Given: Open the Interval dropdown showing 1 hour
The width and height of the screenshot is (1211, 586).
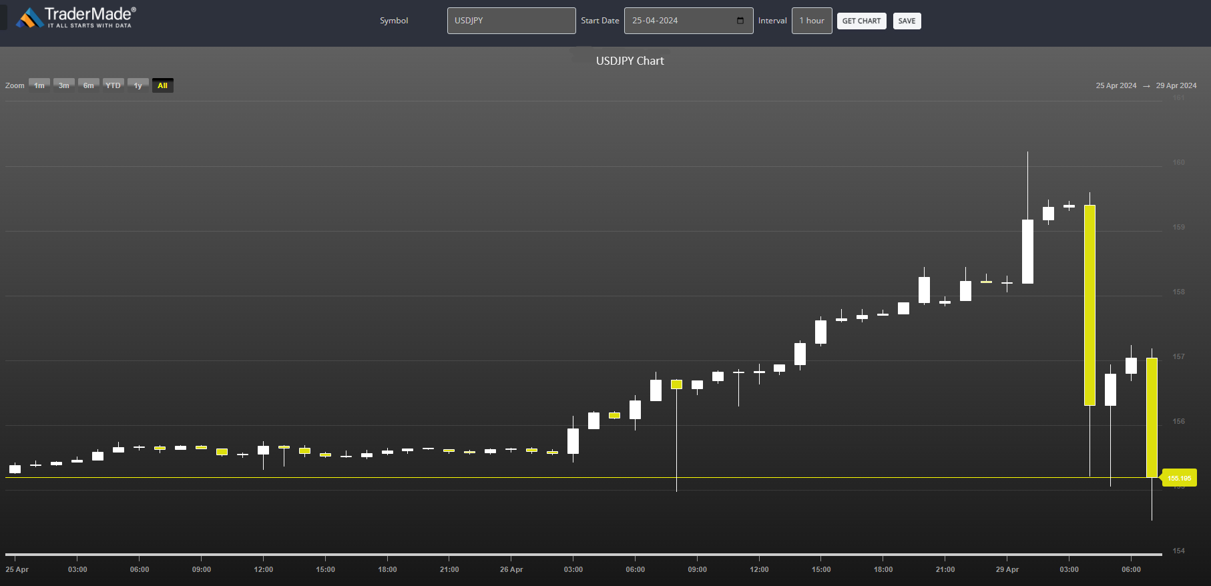Looking at the screenshot, I should point(812,21).
